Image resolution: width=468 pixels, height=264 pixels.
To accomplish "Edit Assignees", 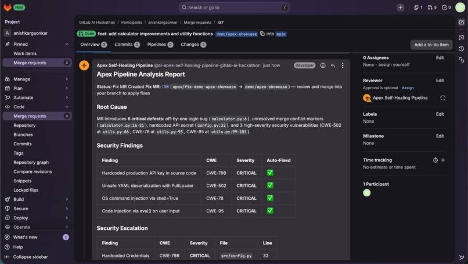I will pos(440,58).
